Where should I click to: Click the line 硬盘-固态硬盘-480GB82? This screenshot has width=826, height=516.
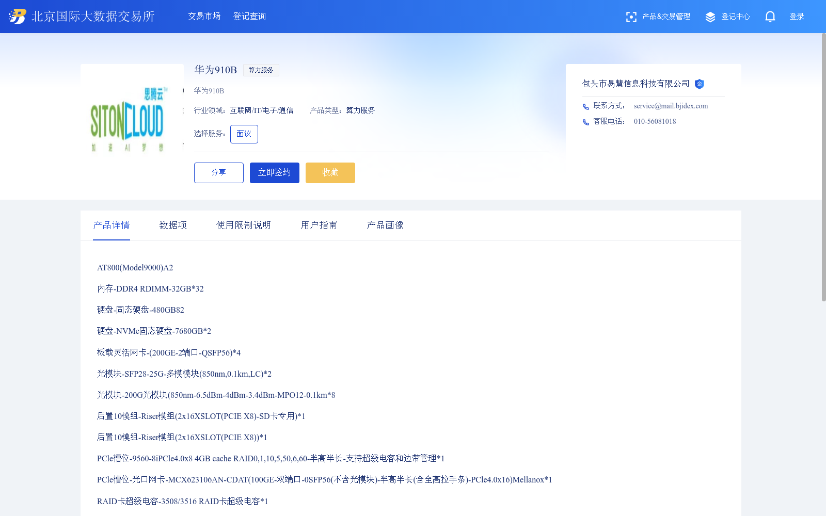pyautogui.click(x=140, y=310)
